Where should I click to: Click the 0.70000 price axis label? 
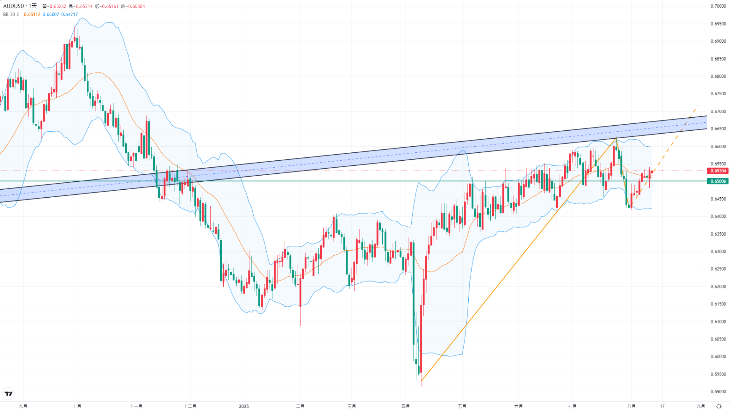click(718, 6)
